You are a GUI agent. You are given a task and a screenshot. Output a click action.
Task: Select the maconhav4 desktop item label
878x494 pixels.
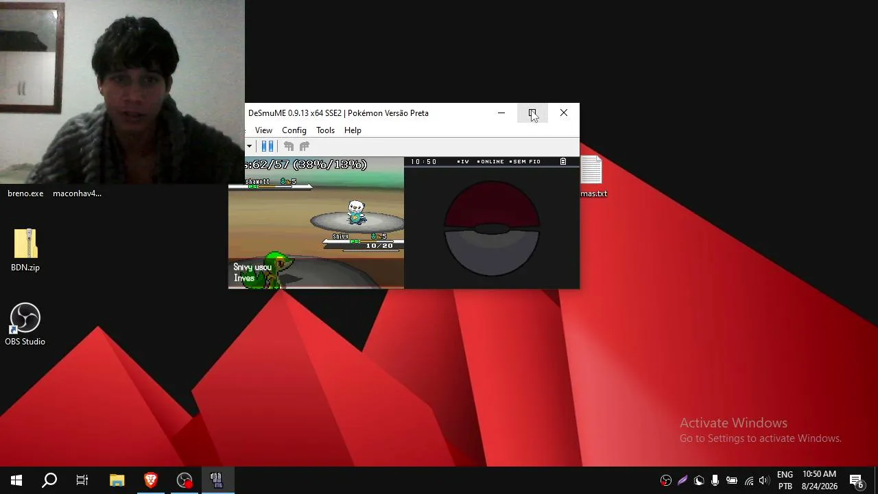pos(77,193)
